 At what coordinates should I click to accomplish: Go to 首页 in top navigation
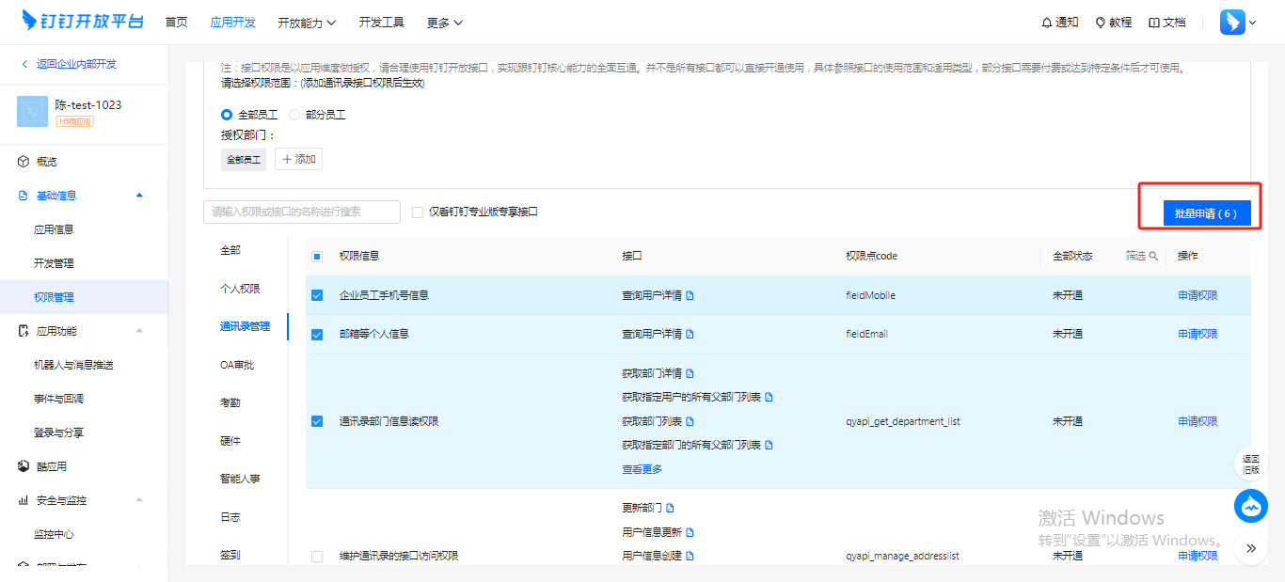pyautogui.click(x=176, y=23)
